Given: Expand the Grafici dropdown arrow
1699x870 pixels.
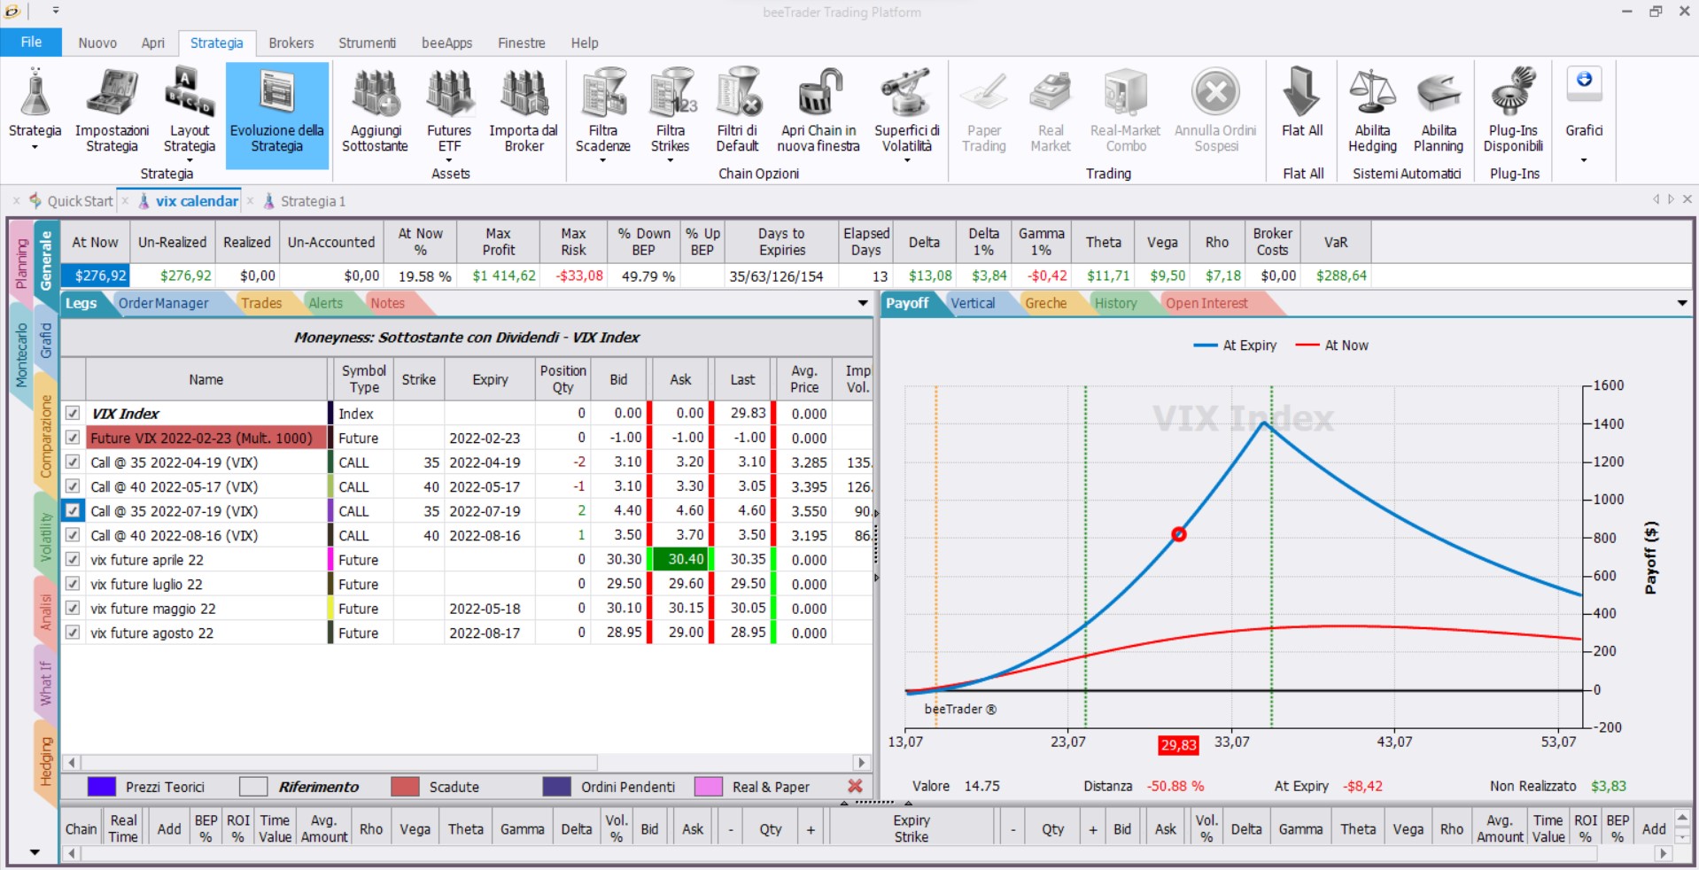Looking at the screenshot, I should click(1584, 160).
